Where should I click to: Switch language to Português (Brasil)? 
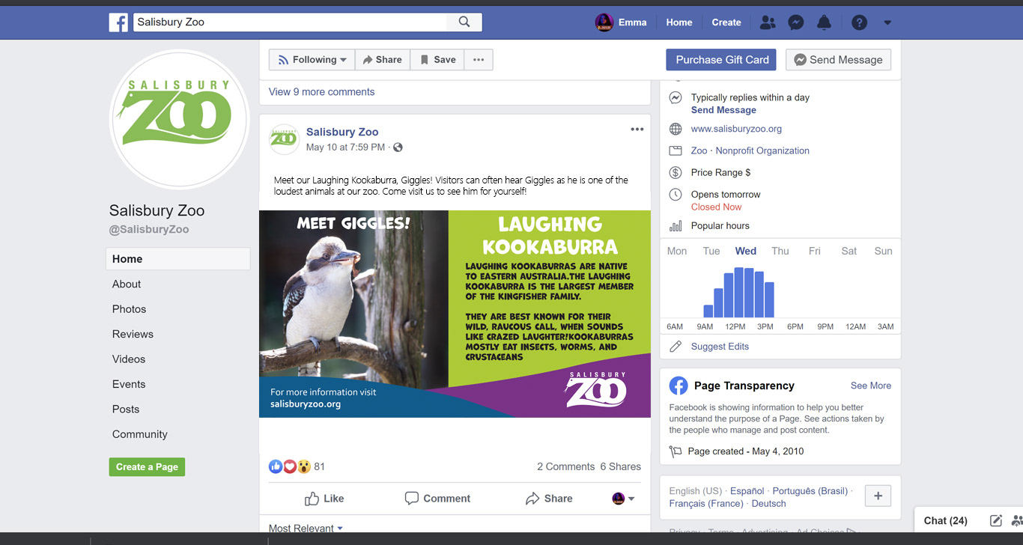tap(810, 491)
